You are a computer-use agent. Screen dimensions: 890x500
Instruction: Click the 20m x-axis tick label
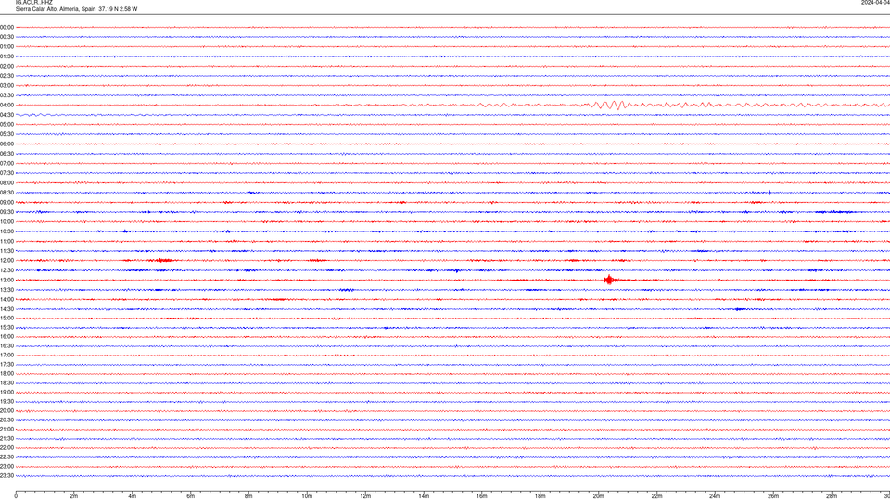click(x=598, y=496)
